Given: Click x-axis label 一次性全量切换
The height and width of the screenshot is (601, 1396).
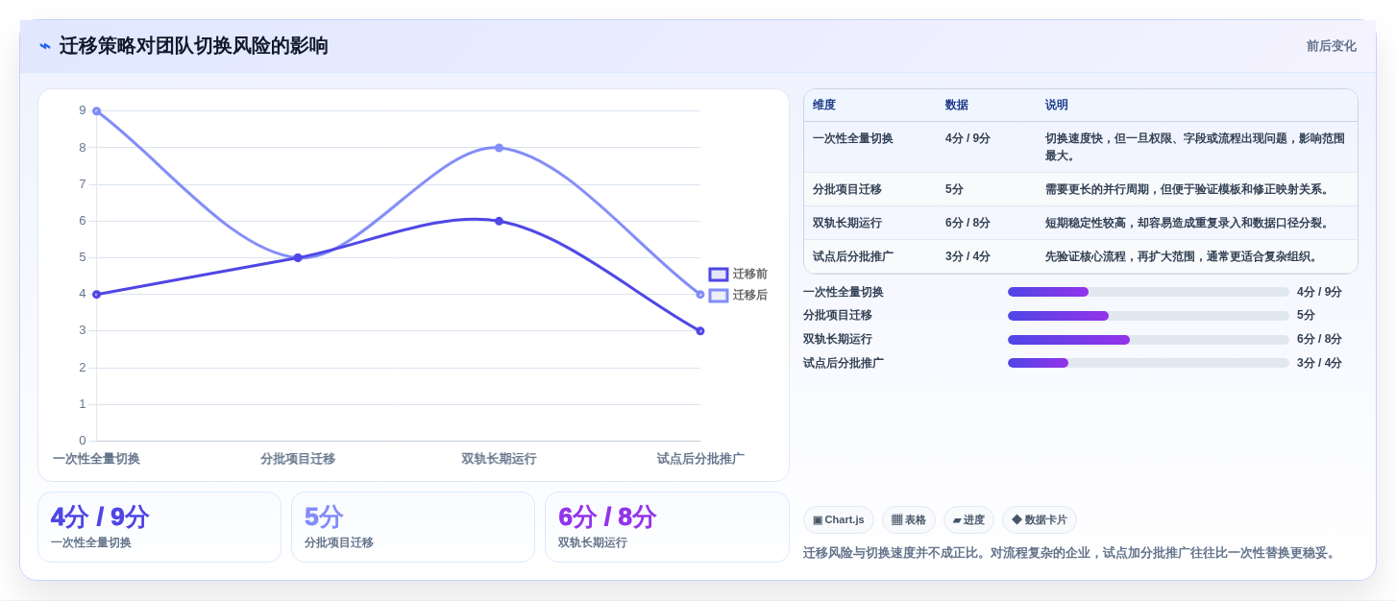Looking at the screenshot, I should coord(96,459).
